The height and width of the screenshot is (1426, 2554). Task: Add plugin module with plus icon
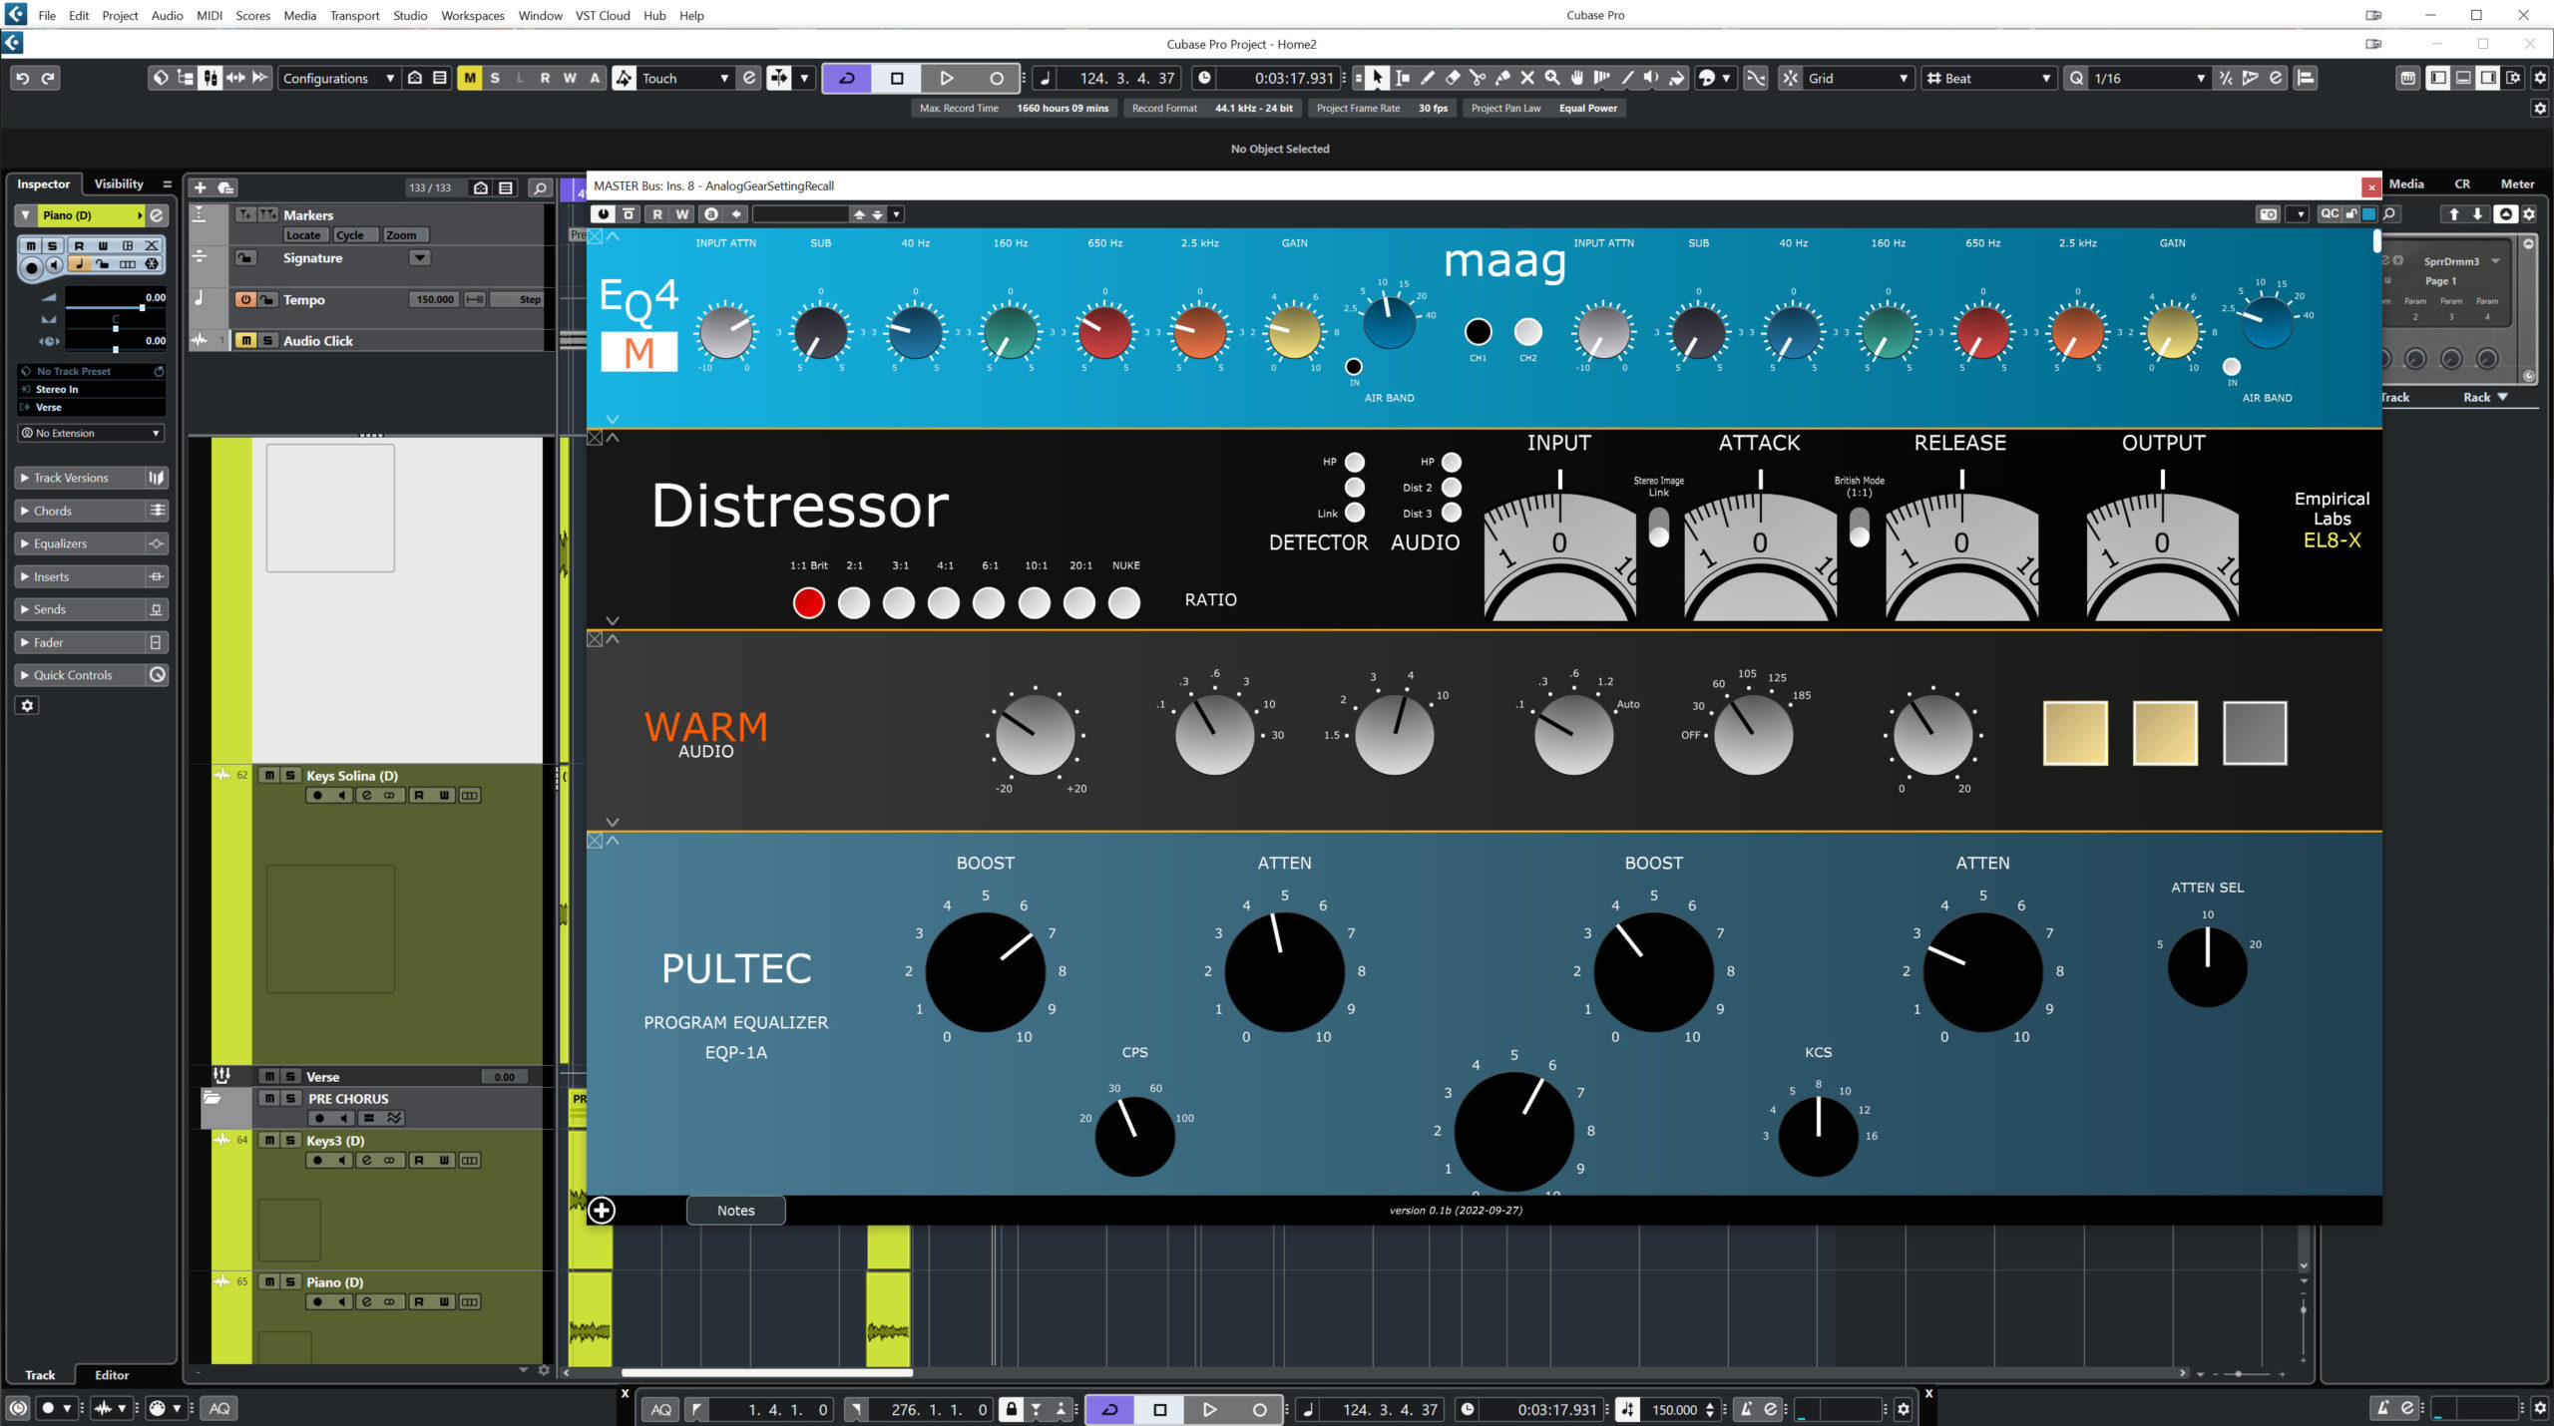[x=602, y=1210]
